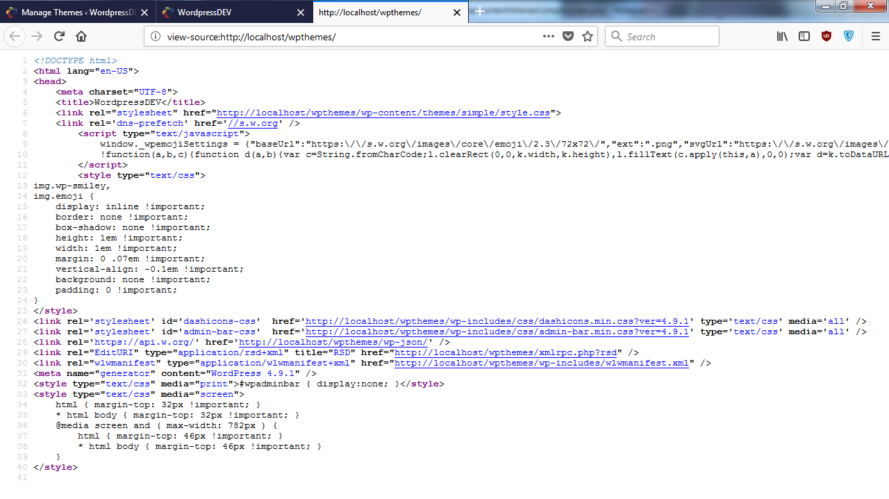
Task: Open a new tab with plus button
Action: [479, 12]
